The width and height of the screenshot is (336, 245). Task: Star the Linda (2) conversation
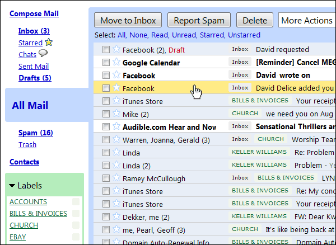[x=116, y=165]
